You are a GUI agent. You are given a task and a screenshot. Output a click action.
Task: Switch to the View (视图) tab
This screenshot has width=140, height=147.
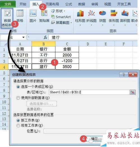click(108, 4)
